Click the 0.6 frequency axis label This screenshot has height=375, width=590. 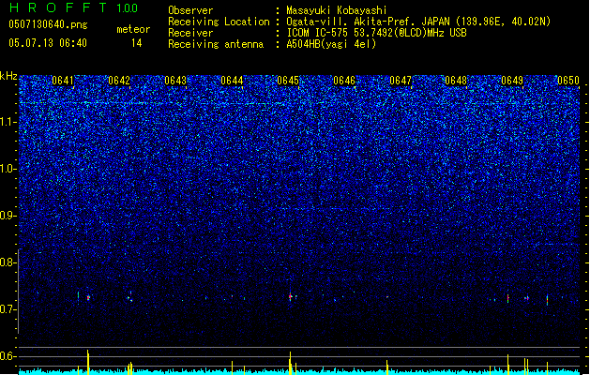[x=8, y=356]
